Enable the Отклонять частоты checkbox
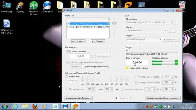 [x=123, y=90]
